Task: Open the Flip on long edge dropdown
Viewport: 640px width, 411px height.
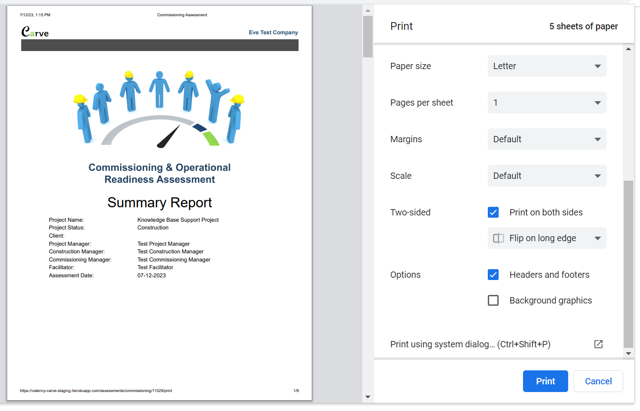Action: point(547,238)
